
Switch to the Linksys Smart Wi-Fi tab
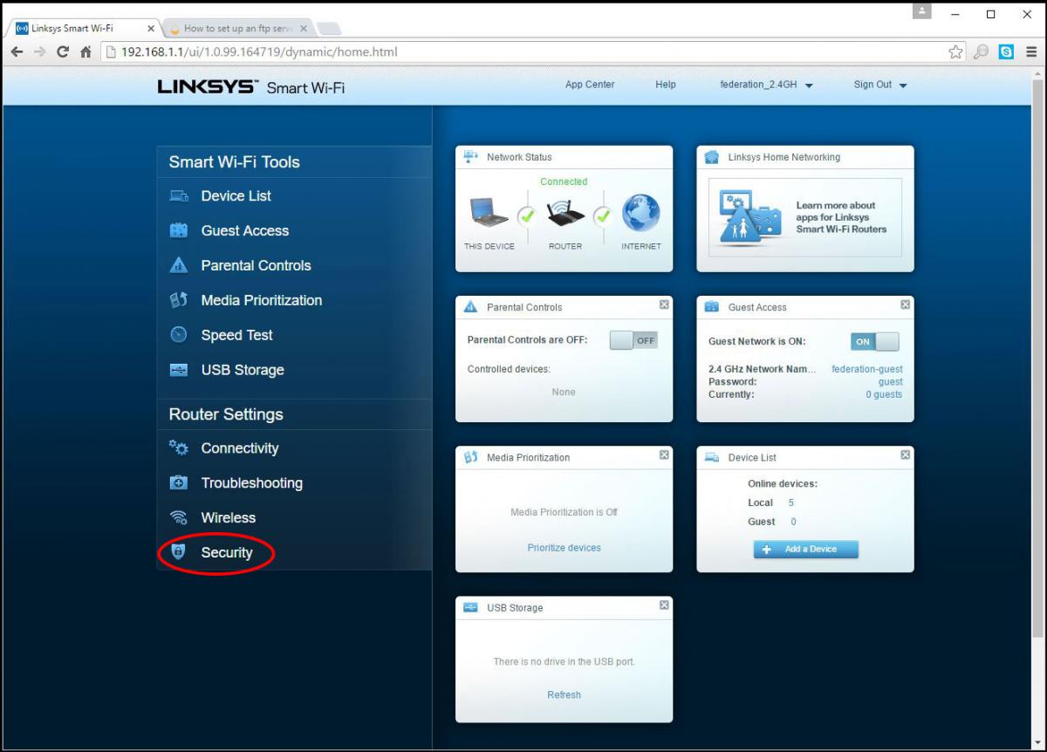(x=85, y=28)
